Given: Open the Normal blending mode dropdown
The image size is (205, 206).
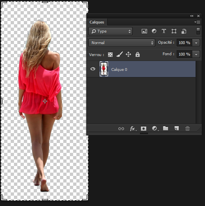Looking at the screenshot, I should (x=122, y=43).
